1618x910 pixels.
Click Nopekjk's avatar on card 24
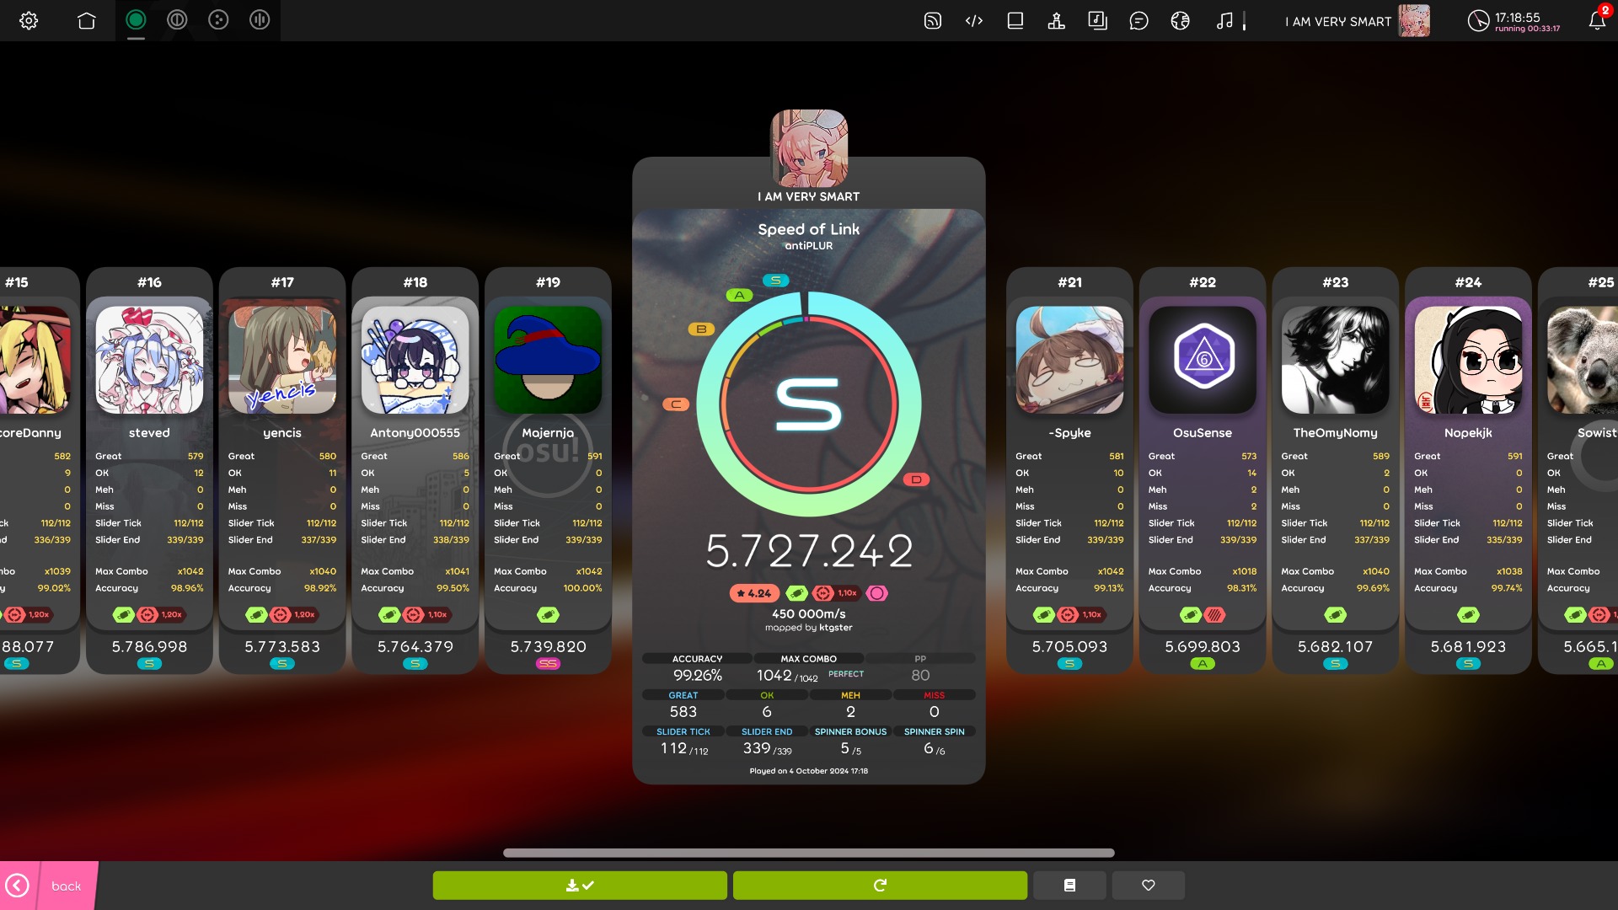click(x=1469, y=360)
